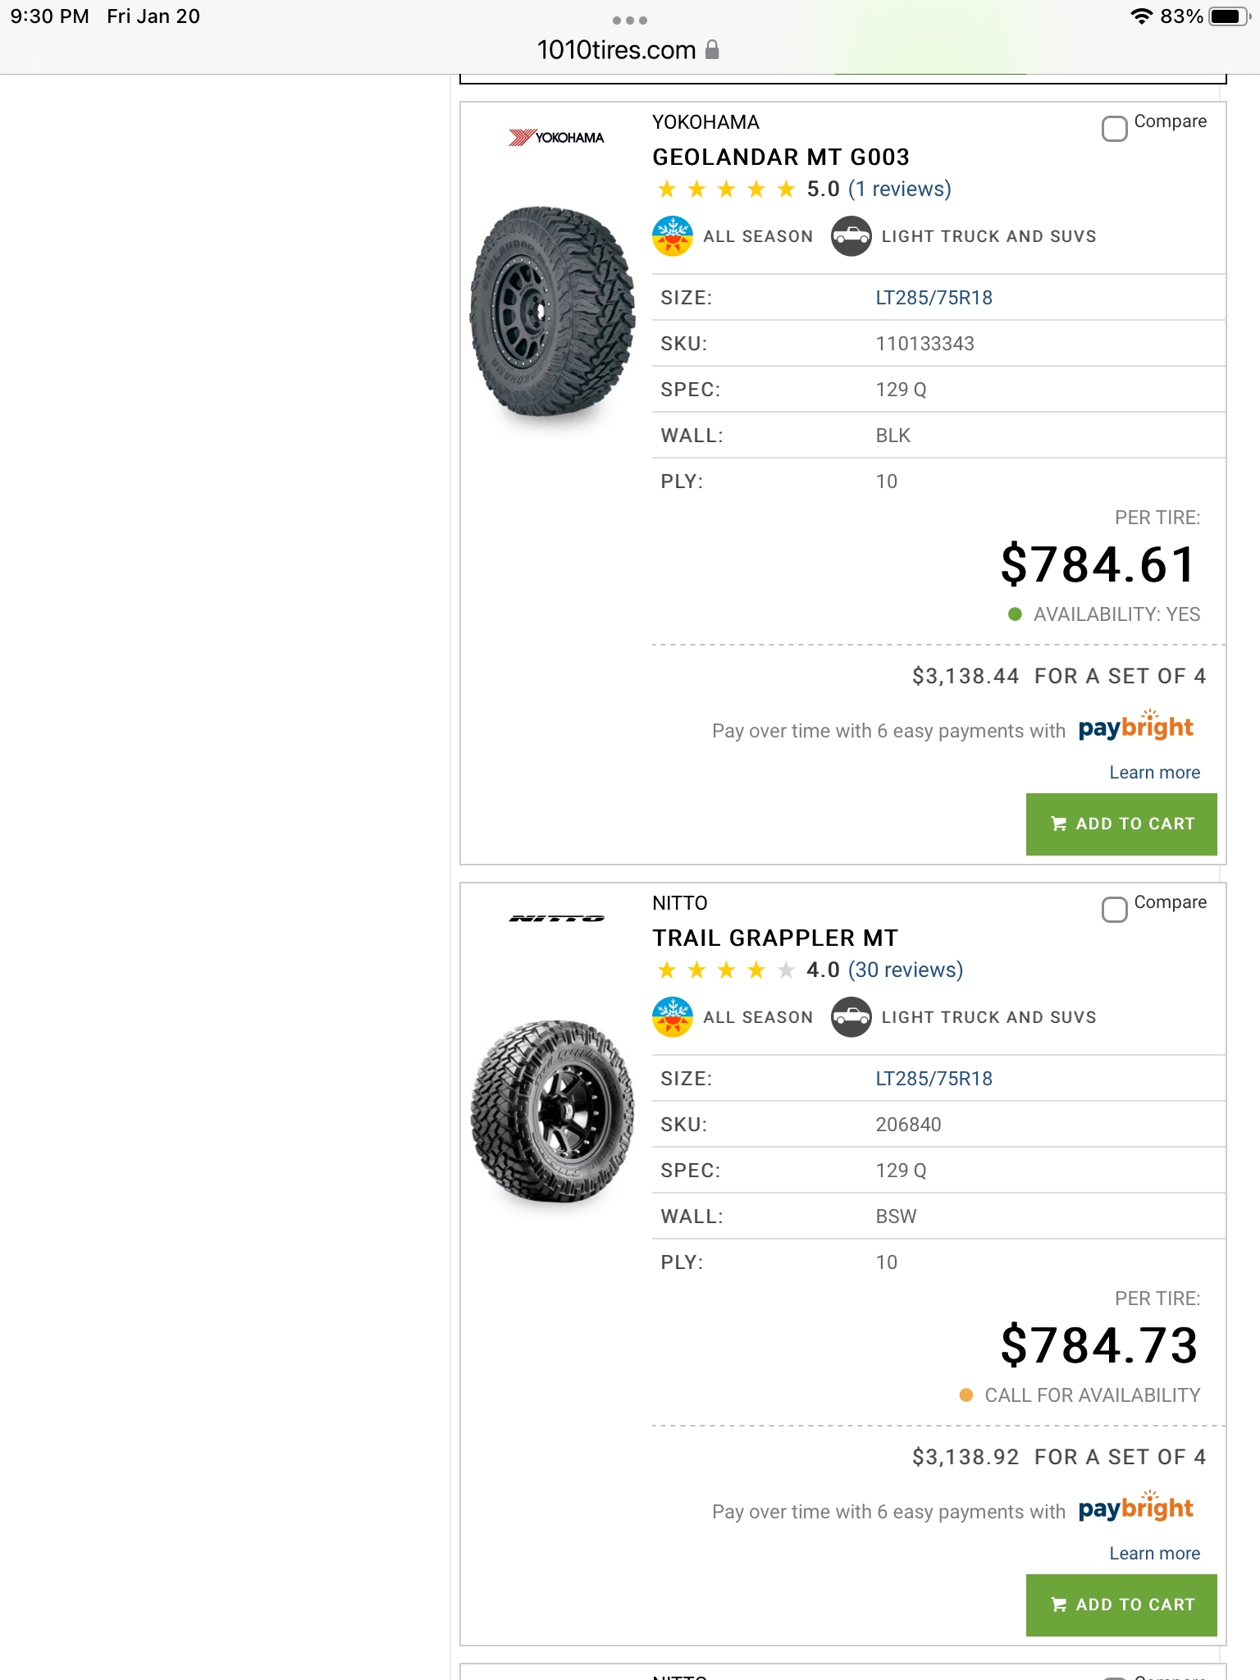Click LT285/75R18 size link on Yokohama
Screen dimensions: 1260x1680
(934, 298)
